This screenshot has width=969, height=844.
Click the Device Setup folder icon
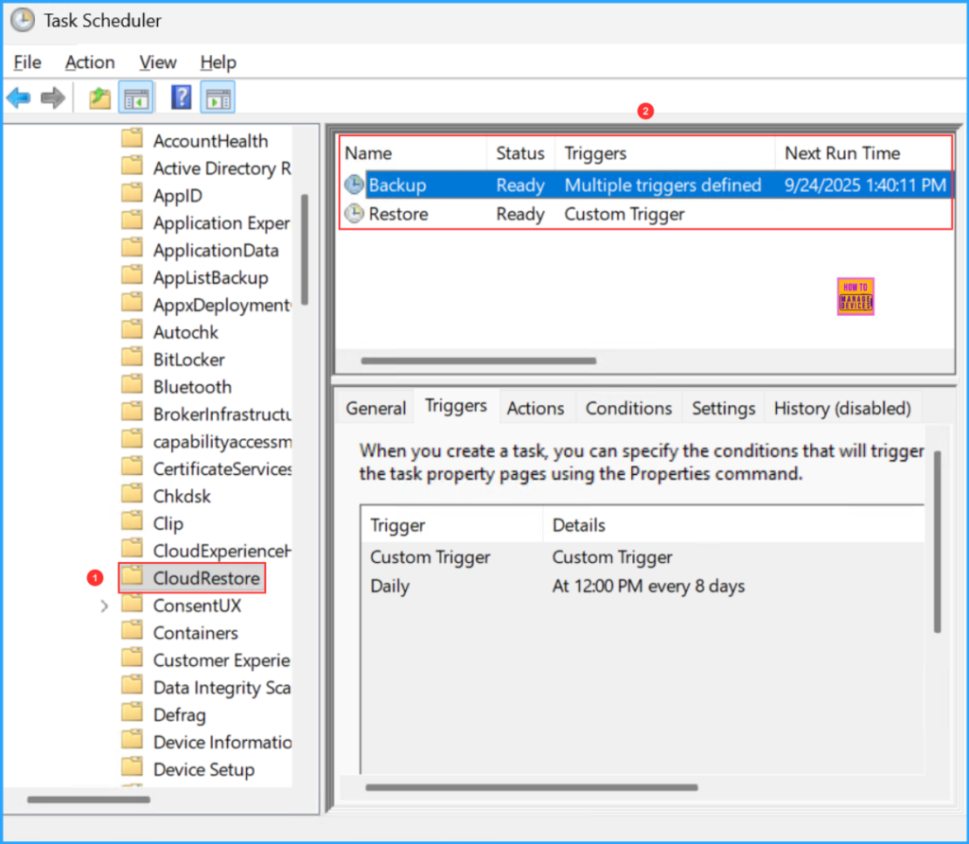[132, 766]
